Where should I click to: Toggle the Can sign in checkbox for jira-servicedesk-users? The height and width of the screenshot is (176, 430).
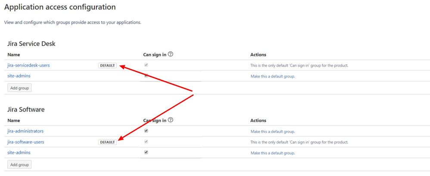pyautogui.click(x=146, y=65)
